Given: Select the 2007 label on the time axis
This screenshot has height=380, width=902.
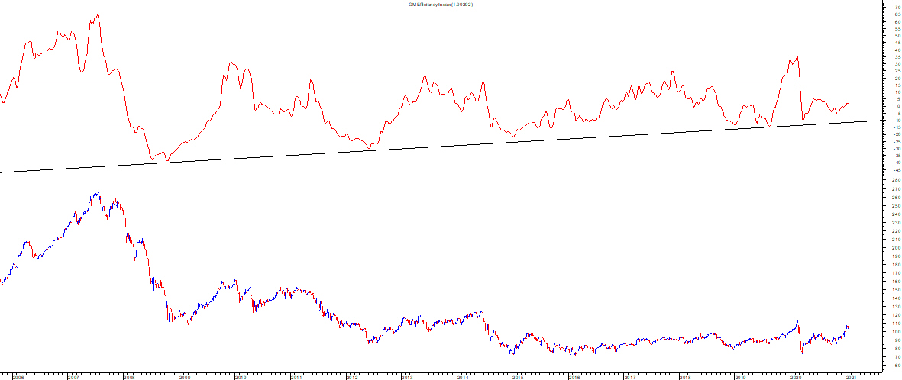Looking at the screenshot, I should pos(73,377).
